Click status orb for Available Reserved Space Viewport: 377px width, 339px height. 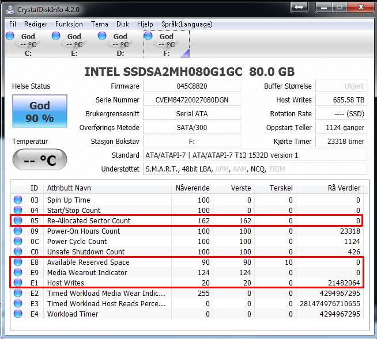pos(18,262)
